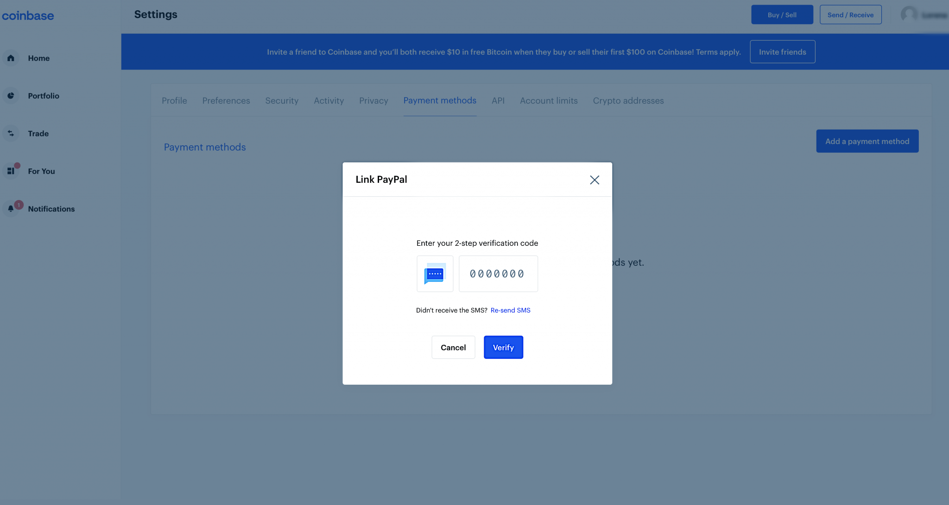The width and height of the screenshot is (949, 505).
Task: Click the Buy/Sell button icon top right
Action: [x=782, y=14]
